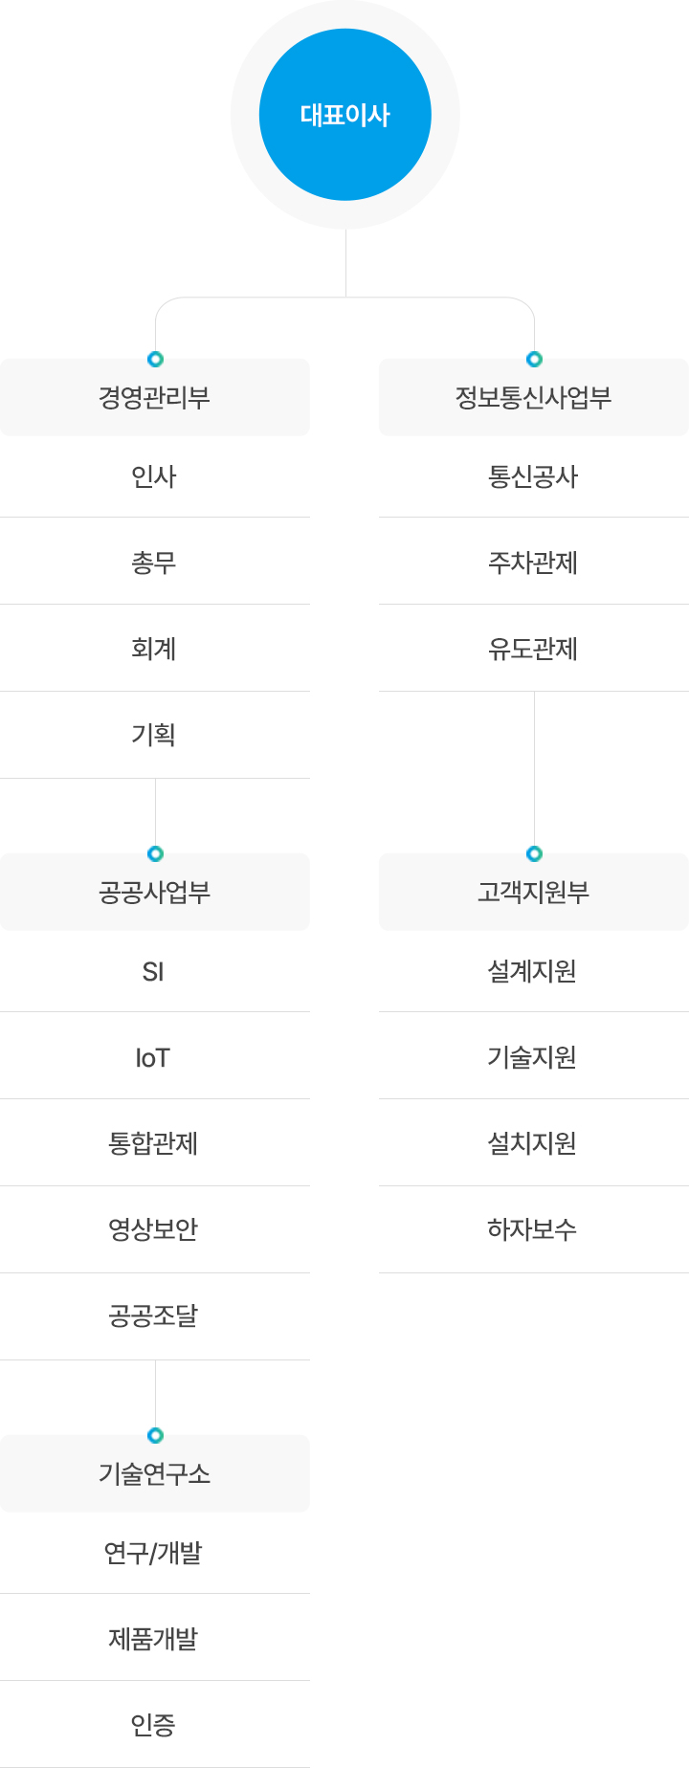Click the dot marker above 정보통신사업부
The width and height of the screenshot is (689, 1768).
coord(534,359)
